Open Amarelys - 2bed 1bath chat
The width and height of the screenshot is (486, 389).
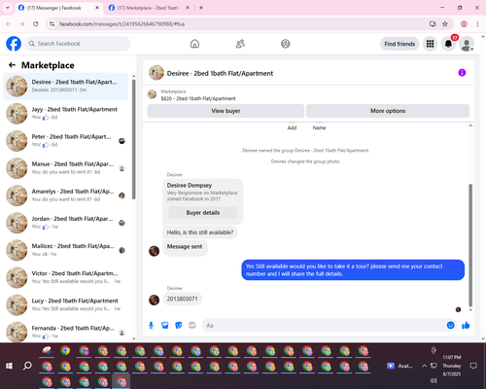tap(65, 195)
